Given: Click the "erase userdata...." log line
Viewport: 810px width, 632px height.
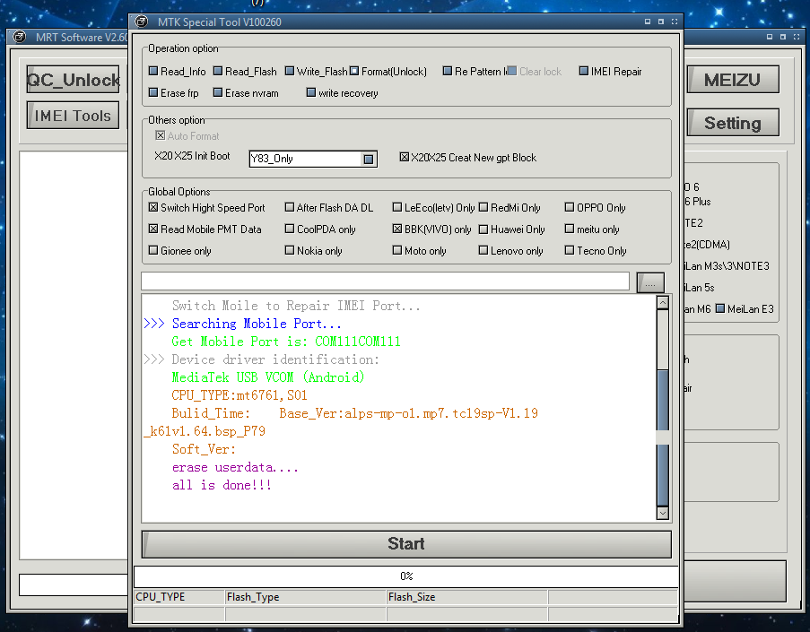Looking at the screenshot, I should 235,467.
